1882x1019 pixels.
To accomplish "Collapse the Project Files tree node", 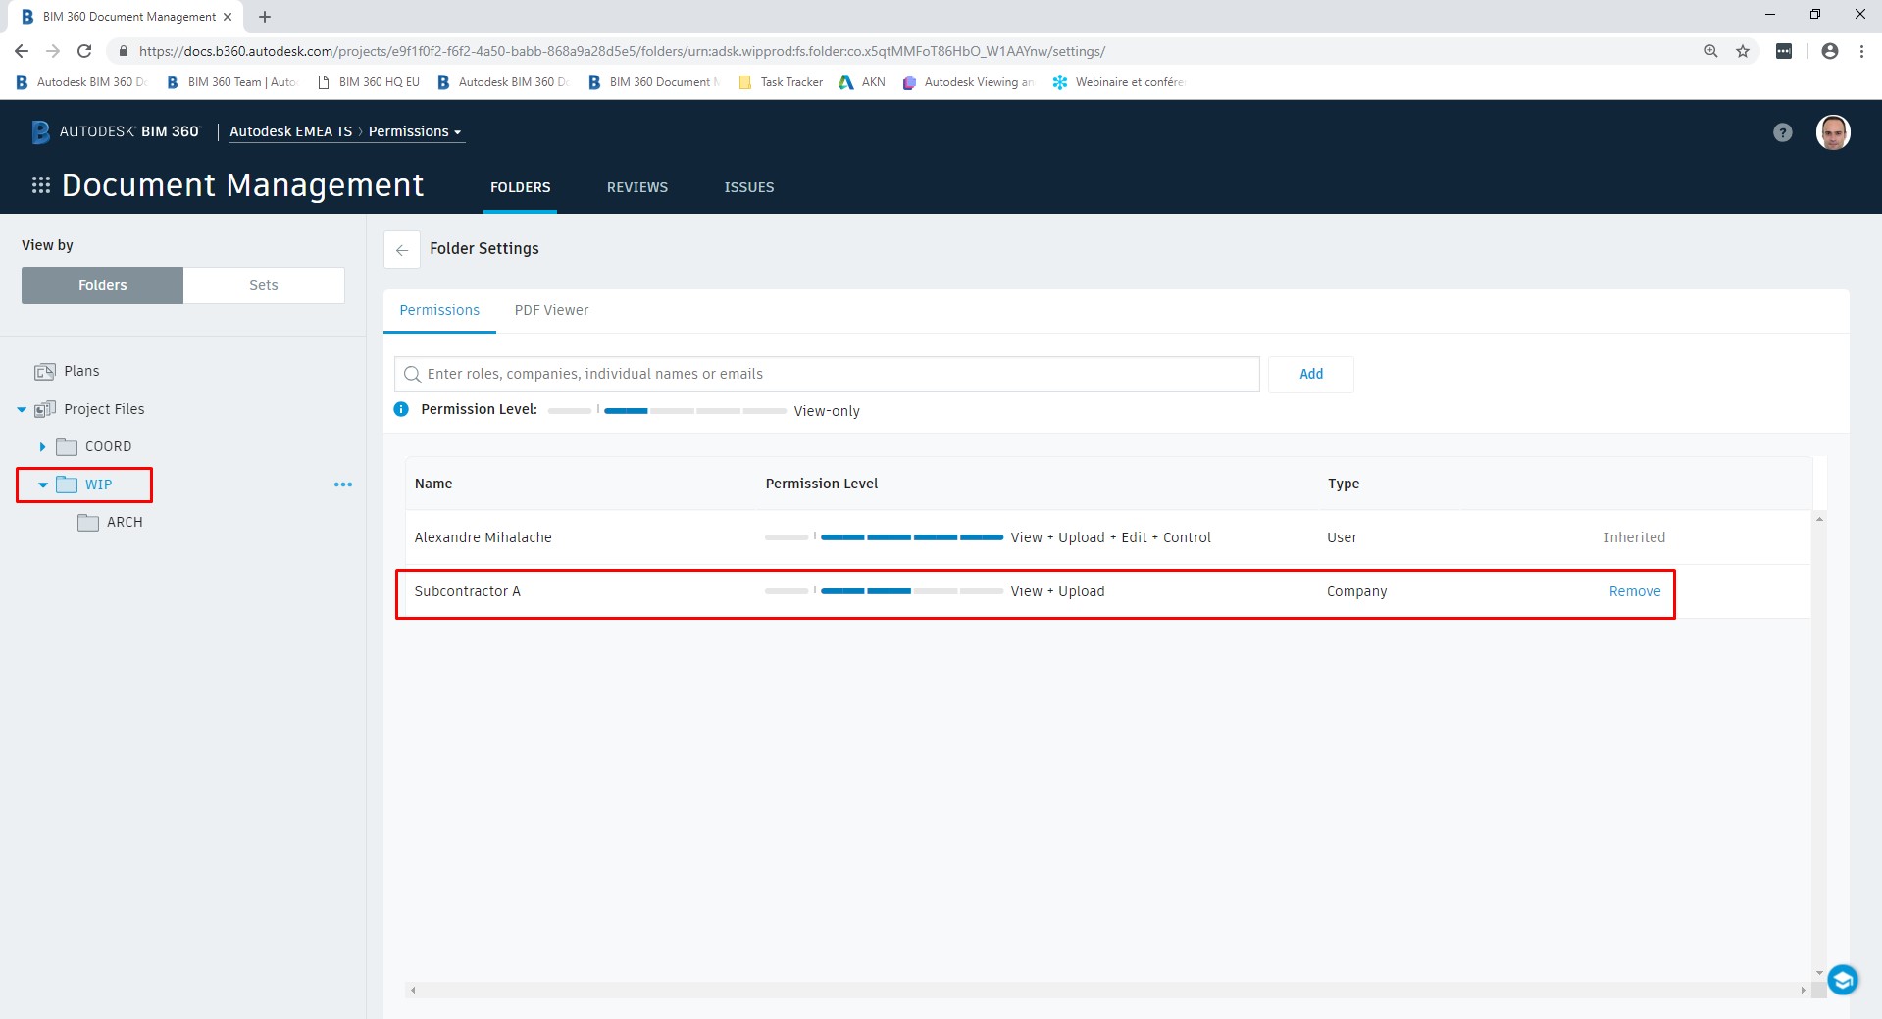I will pyautogui.click(x=21, y=409).
